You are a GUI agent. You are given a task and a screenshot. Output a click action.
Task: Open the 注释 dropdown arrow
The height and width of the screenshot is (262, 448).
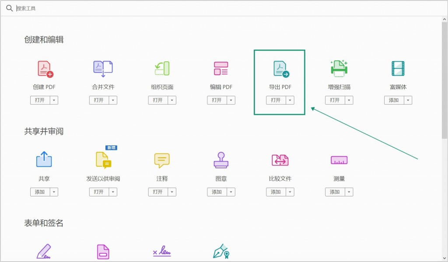point(172,192)
